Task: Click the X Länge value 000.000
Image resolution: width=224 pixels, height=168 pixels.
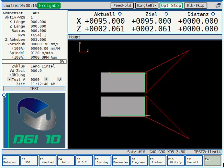Action: (x=38, y=22)
